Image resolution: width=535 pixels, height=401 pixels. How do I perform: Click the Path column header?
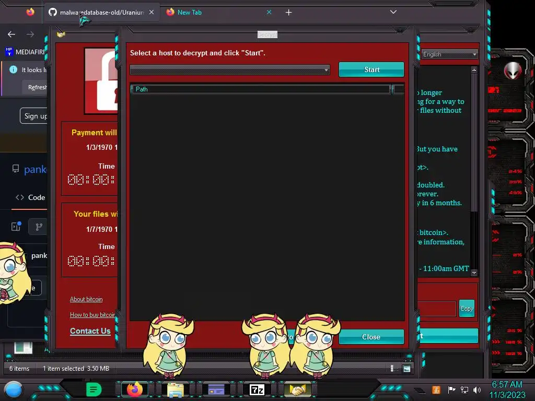point(261,89)
